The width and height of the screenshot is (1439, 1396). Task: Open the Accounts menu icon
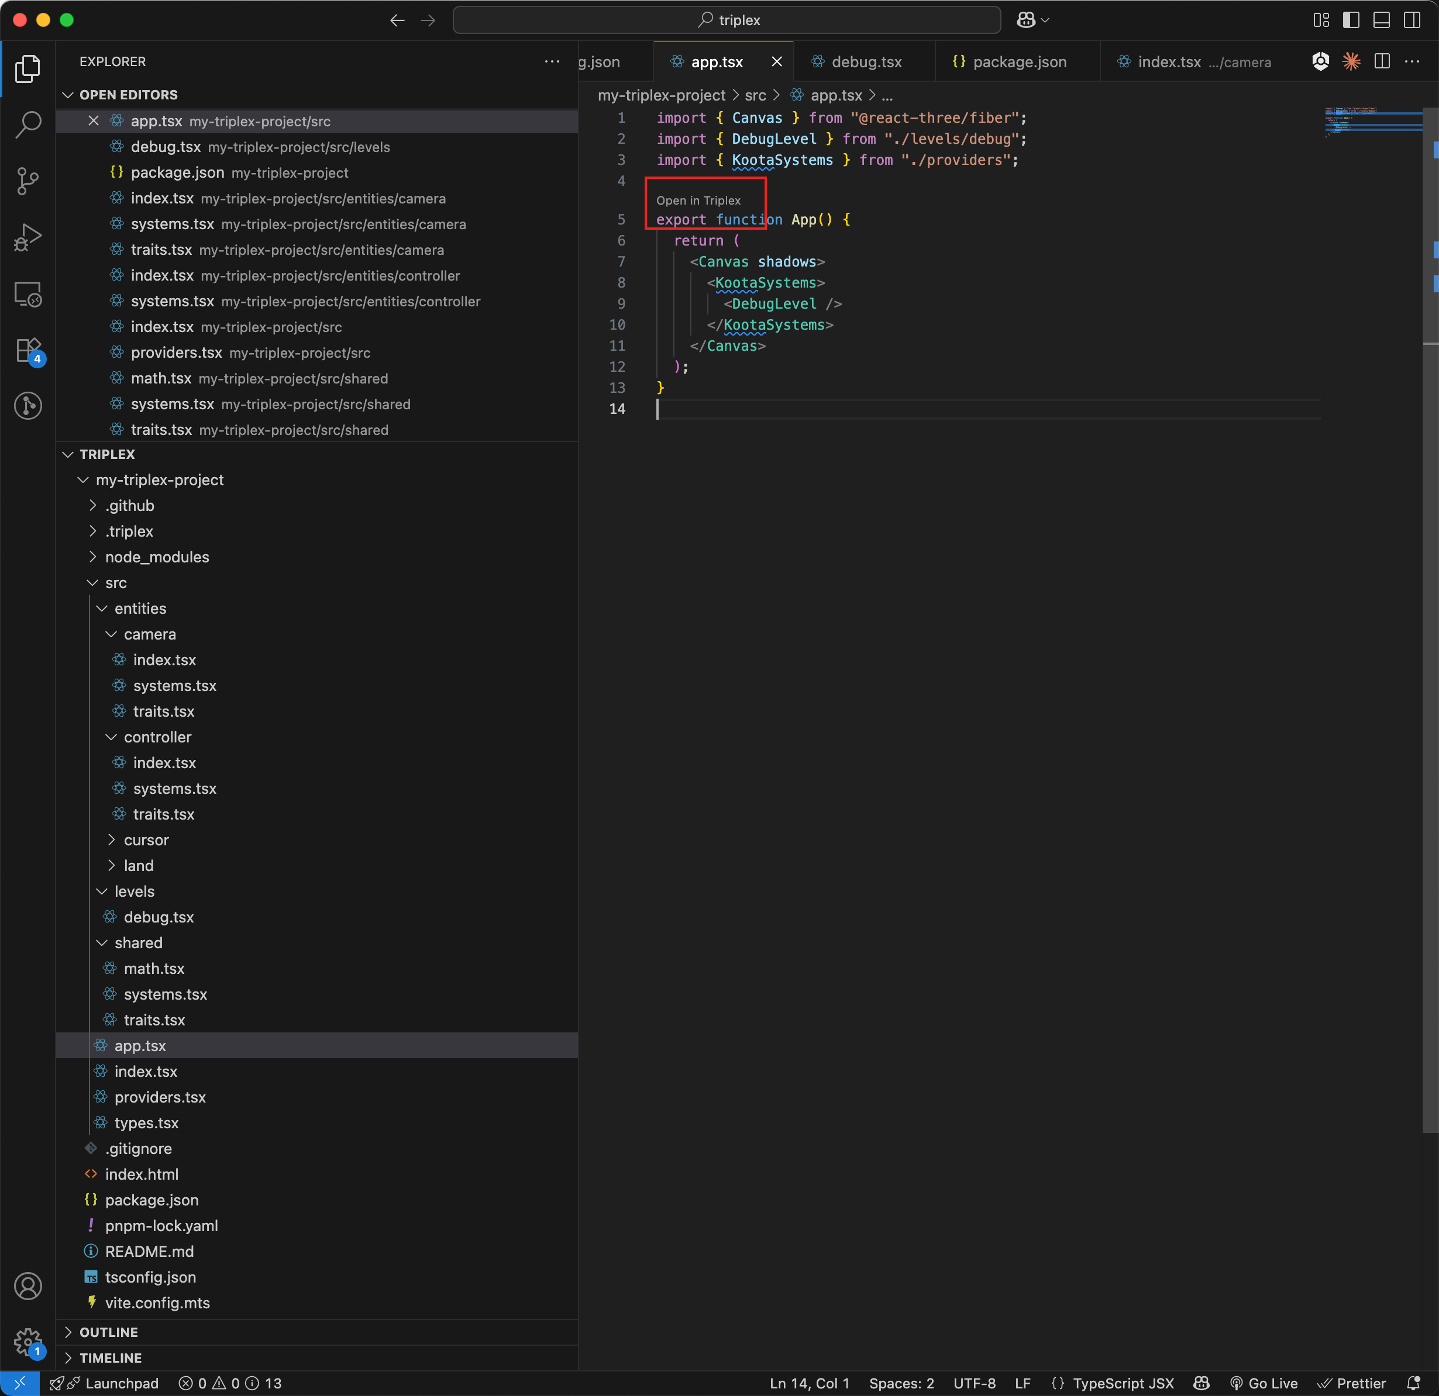pyautogui.click(x=28, y=1286)
